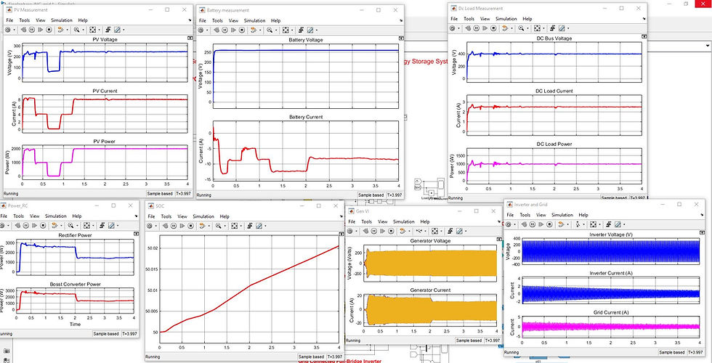Scale axes in Battery measurement scope

[286, 30]
